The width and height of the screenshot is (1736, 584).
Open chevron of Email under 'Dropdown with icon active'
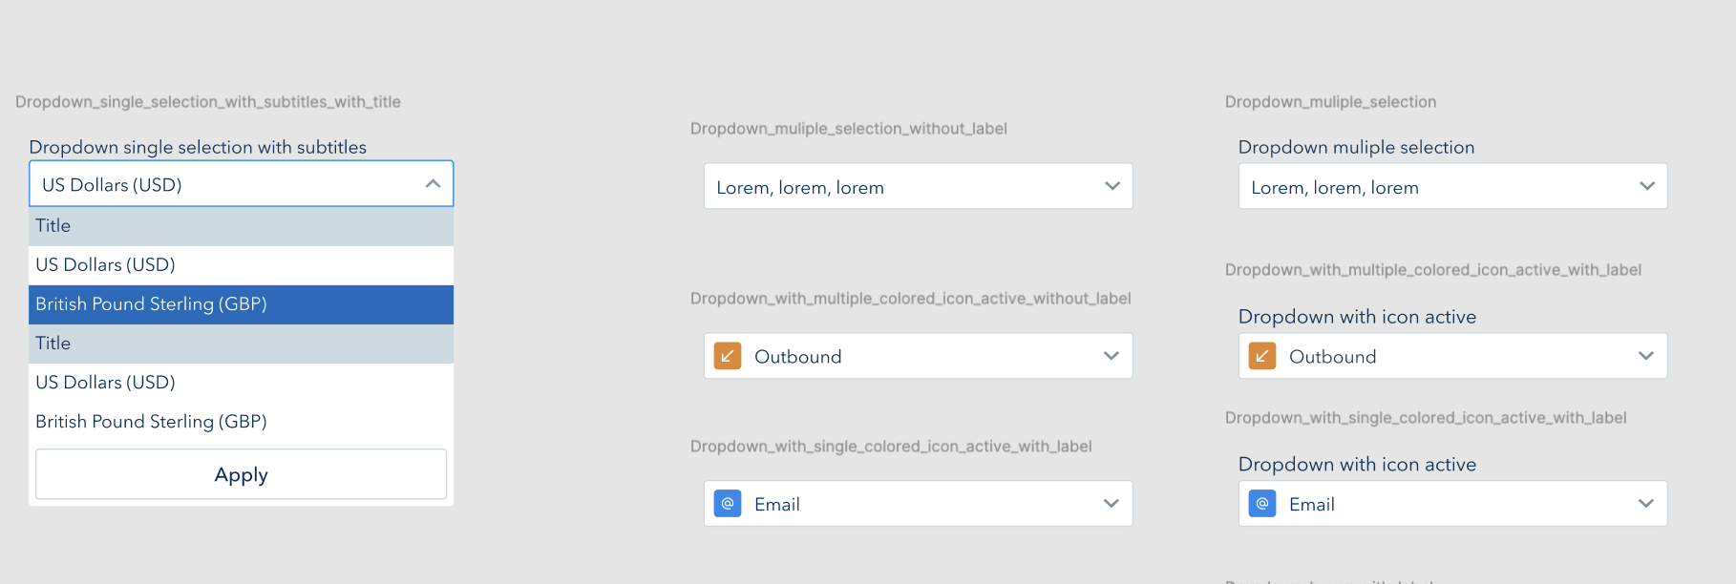click(x=1645, y=504)
